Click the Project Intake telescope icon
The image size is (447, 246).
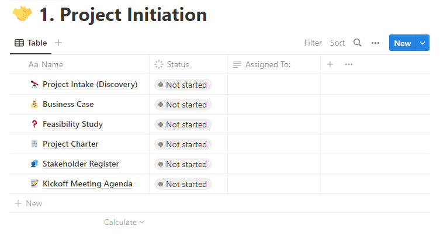point(34,85)
